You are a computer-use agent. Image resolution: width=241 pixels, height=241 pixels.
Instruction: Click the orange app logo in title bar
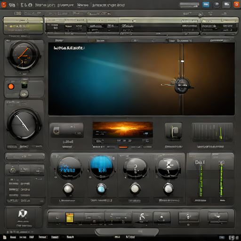[x=3, y=5]
